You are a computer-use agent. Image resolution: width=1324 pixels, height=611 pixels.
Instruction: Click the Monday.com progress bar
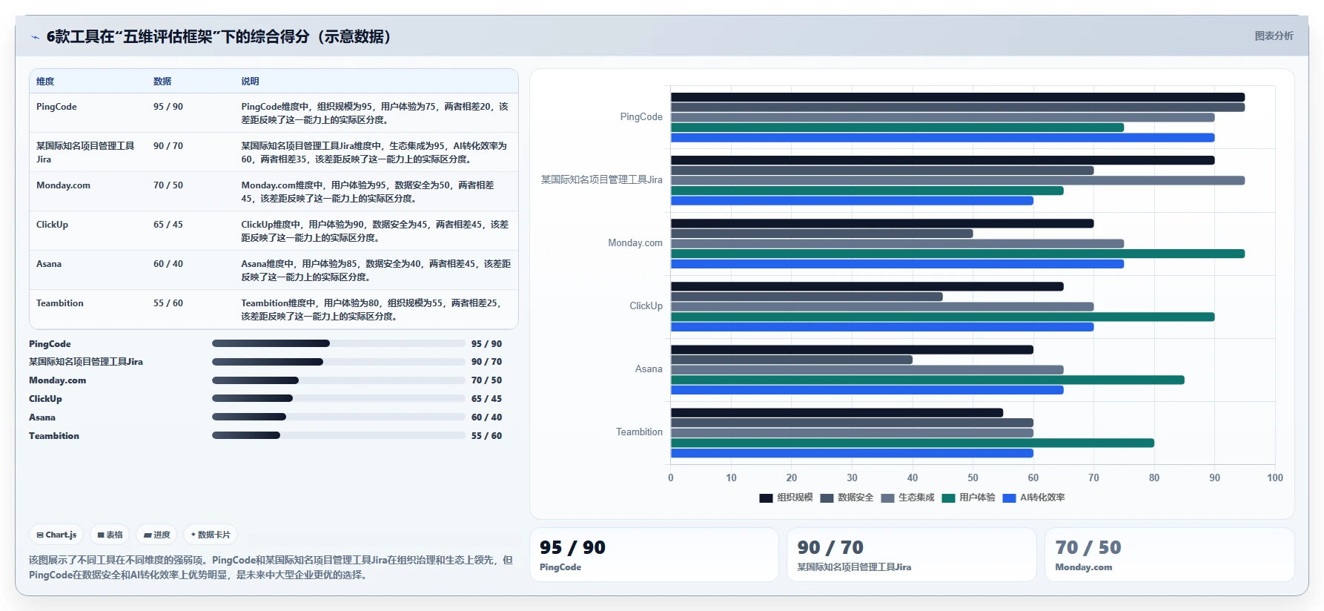tap(339, 380)
